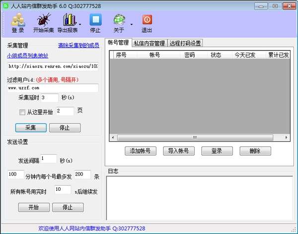The width and height of the screenshot is (298, 234).
Task: Expand the 关于 dropdown arrow
Action: tap(131, 23)
